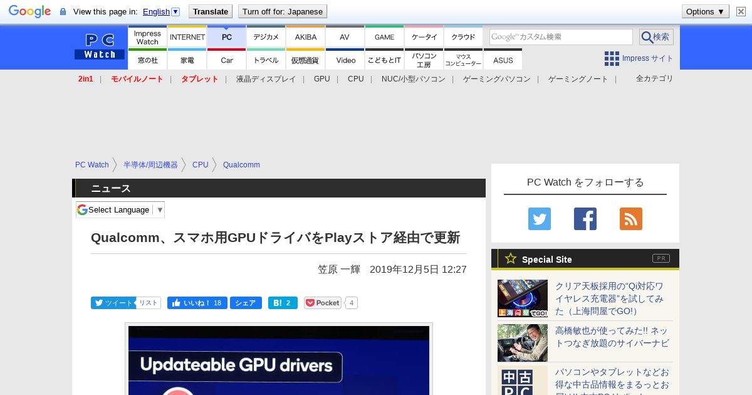Open the ゲーミングノート category link
This screenshot has height=395, width=752.
pos(578,79)
